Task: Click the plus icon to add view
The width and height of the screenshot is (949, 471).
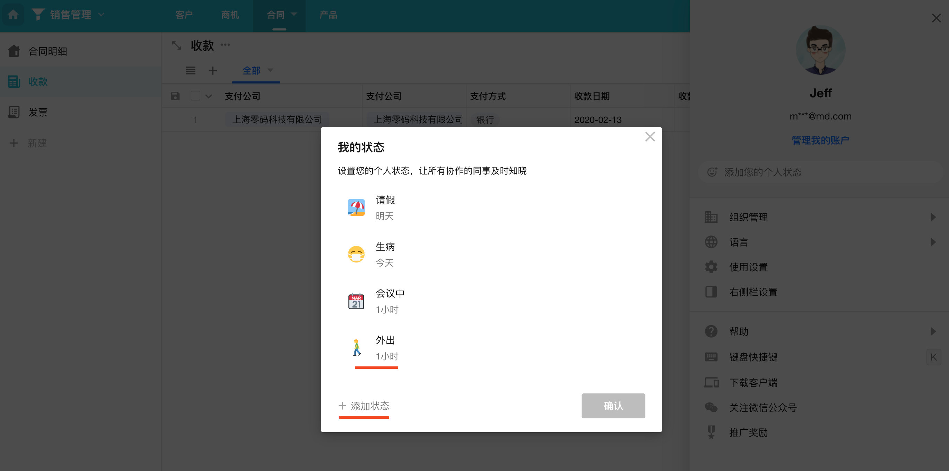Action: point(212,70)
